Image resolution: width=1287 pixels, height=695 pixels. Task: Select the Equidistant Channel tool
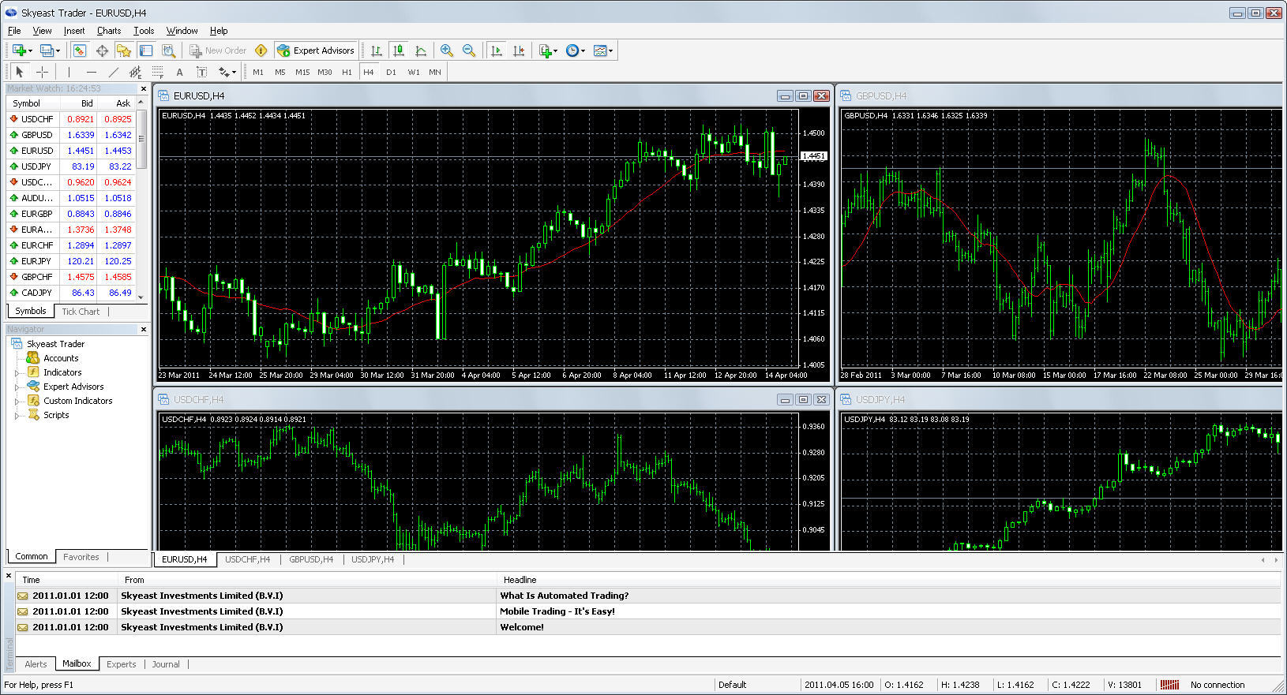pos(135,72)
